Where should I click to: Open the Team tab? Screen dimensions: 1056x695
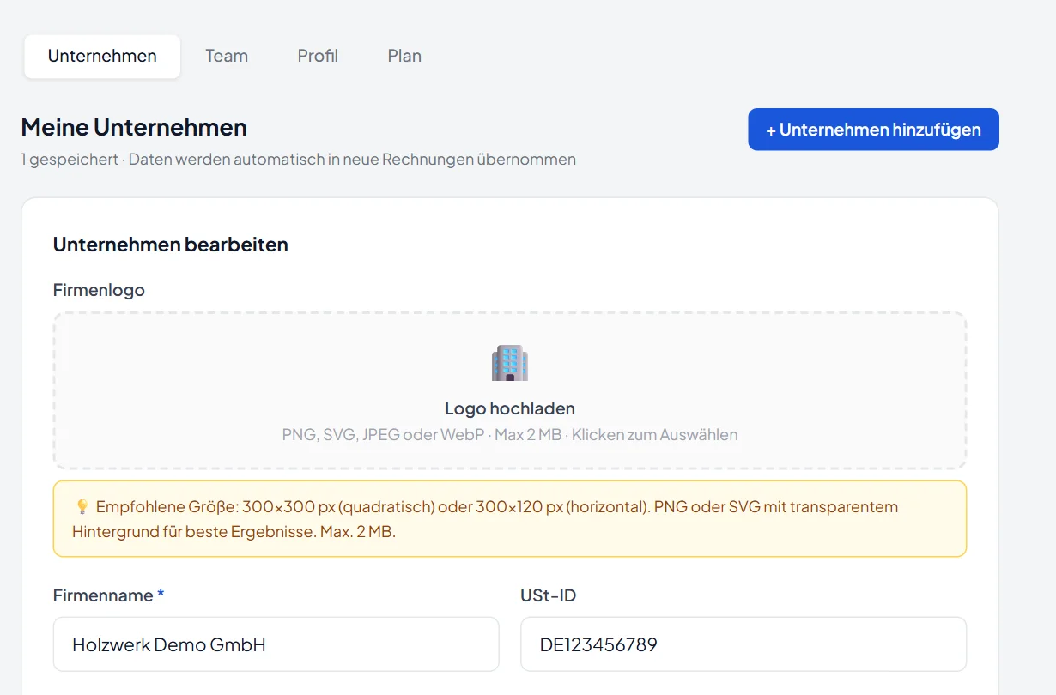[x=227, y=57]
